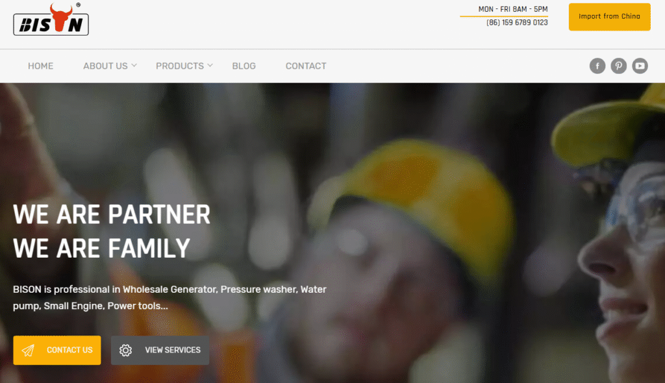Open the ABOUT US menu
The image size is (665, 383).
pos(105,66)
